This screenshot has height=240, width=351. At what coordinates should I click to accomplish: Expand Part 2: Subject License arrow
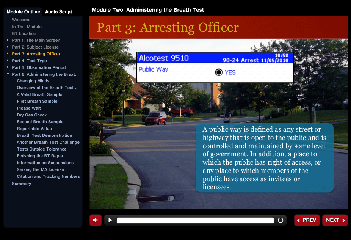(8, 47)
